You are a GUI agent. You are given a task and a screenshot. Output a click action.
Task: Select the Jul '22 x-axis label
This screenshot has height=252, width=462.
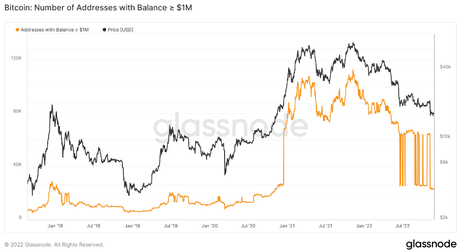click(x=403, y=226)
